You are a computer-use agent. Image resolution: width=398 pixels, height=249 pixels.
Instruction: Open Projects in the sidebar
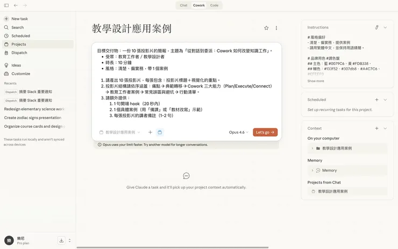pyautogui.click(x=38, y=45)
